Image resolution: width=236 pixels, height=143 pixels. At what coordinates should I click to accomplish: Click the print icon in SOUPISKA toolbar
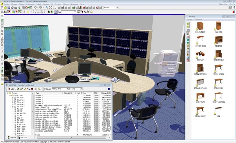13,89
